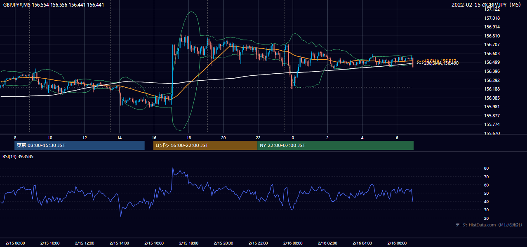The image size is (527, 247).
Task: Pick the time label 2/15 22:00
Action: (x=258, y=243)
